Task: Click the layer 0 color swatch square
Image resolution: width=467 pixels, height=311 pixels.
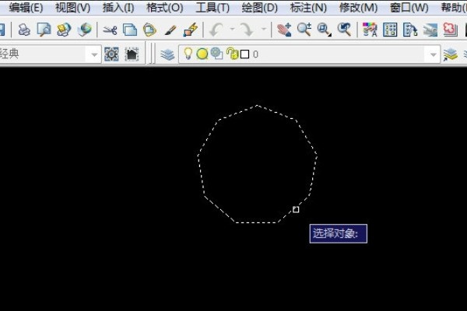Action: (x=244, y=54)
